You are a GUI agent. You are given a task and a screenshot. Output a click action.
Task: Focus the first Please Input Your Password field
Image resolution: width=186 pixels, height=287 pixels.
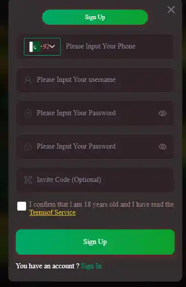95,113
